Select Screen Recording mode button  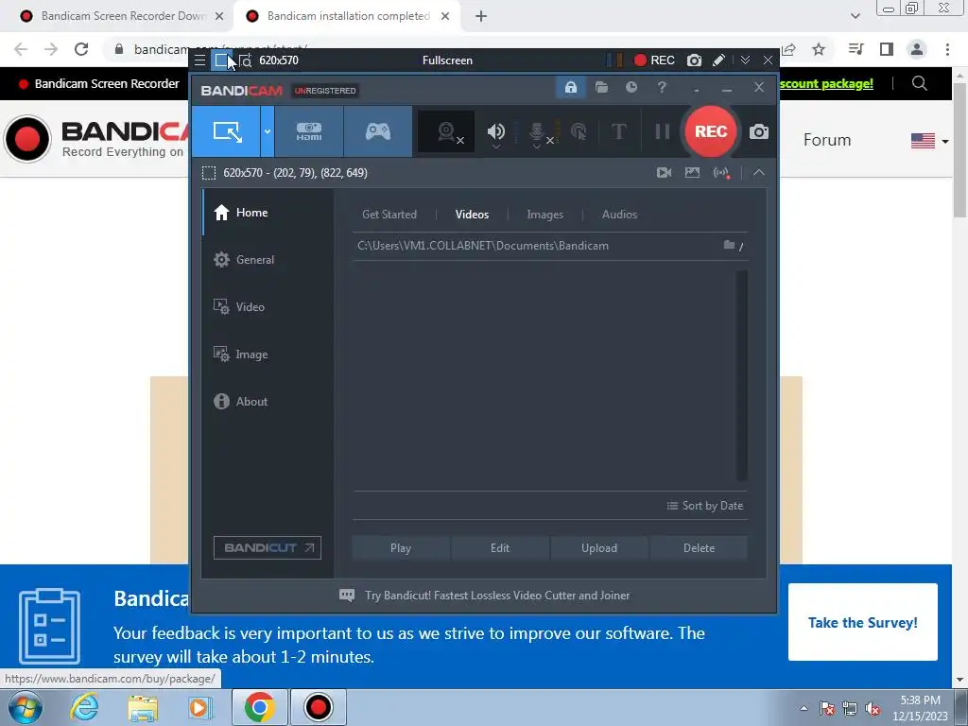click(227, 130)
